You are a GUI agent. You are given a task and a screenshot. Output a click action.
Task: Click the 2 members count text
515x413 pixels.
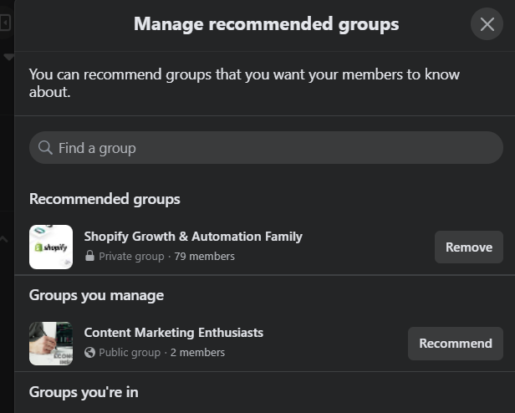click(x=197, y=353)
